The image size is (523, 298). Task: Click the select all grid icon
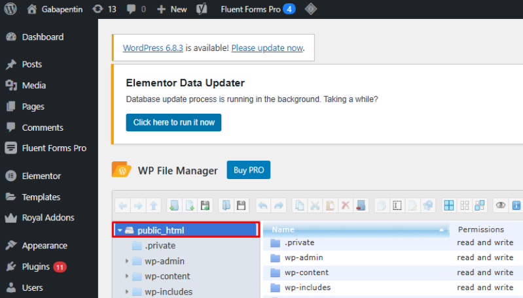coord(449,205)
